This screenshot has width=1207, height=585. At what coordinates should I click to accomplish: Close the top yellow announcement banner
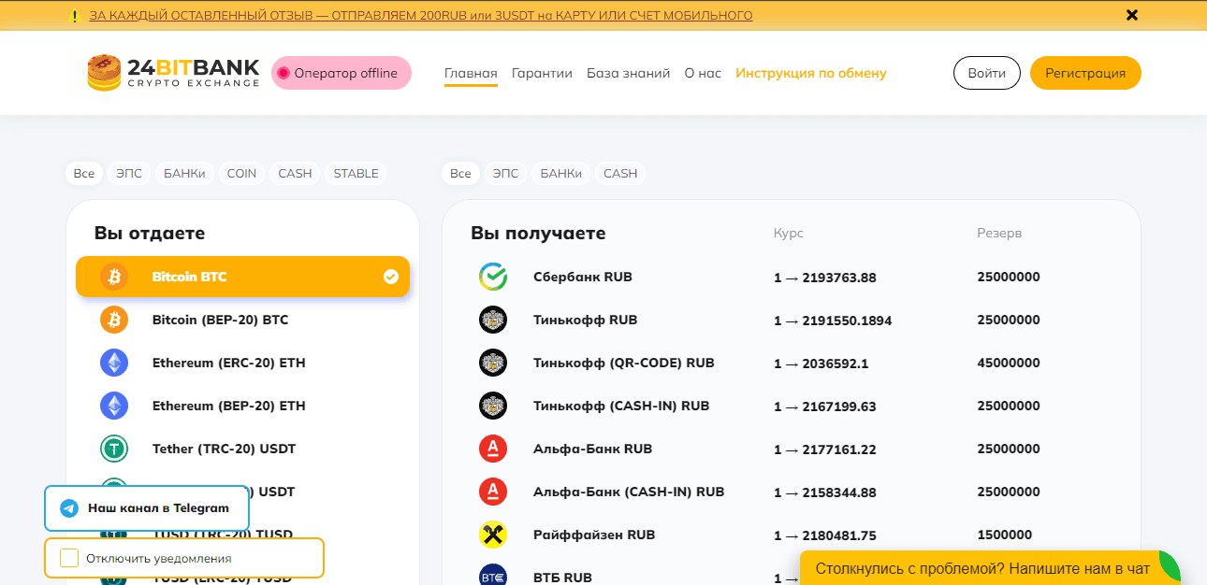pyautogui.click(x=1132, y=15)
